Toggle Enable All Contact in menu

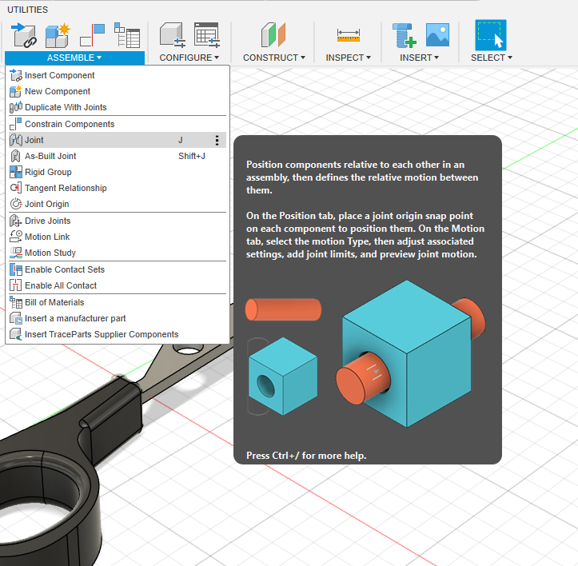[60, 285]
